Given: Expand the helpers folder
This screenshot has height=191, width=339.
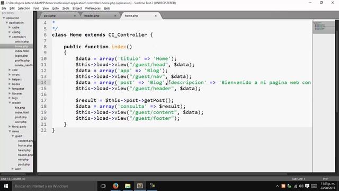Looking at the screenshot, I should [x=10, y=79].
